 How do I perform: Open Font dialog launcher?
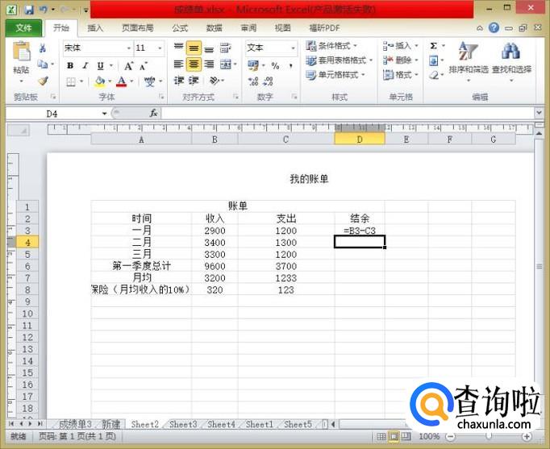162,97
